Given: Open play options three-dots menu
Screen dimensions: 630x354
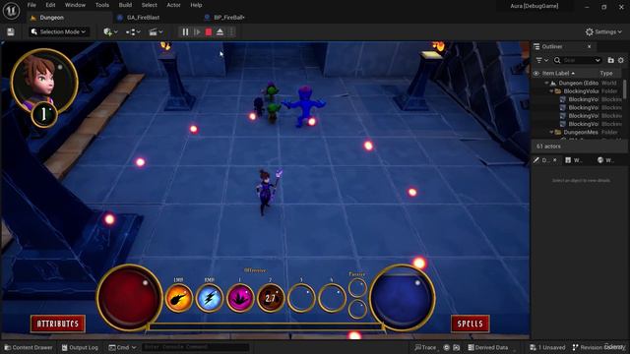Looking at the screenshot, I should point(231,32).
